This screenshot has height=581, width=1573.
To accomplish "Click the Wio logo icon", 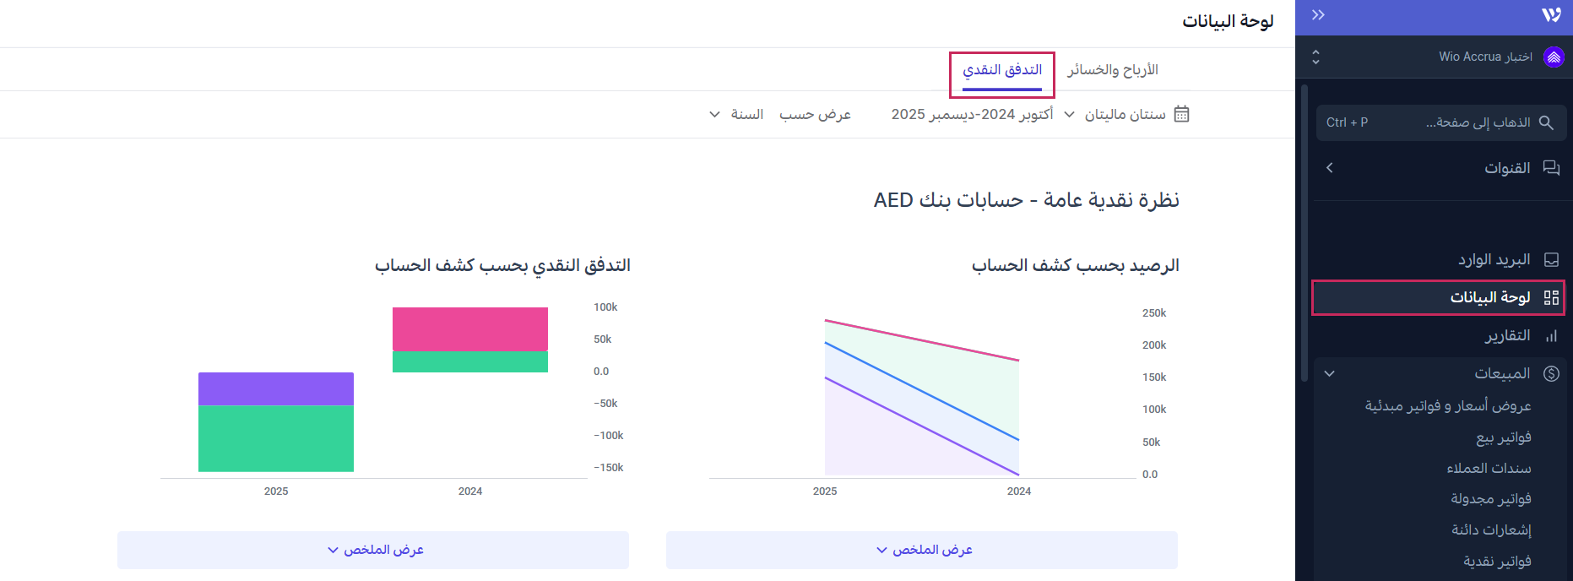I will point(1551,15).
